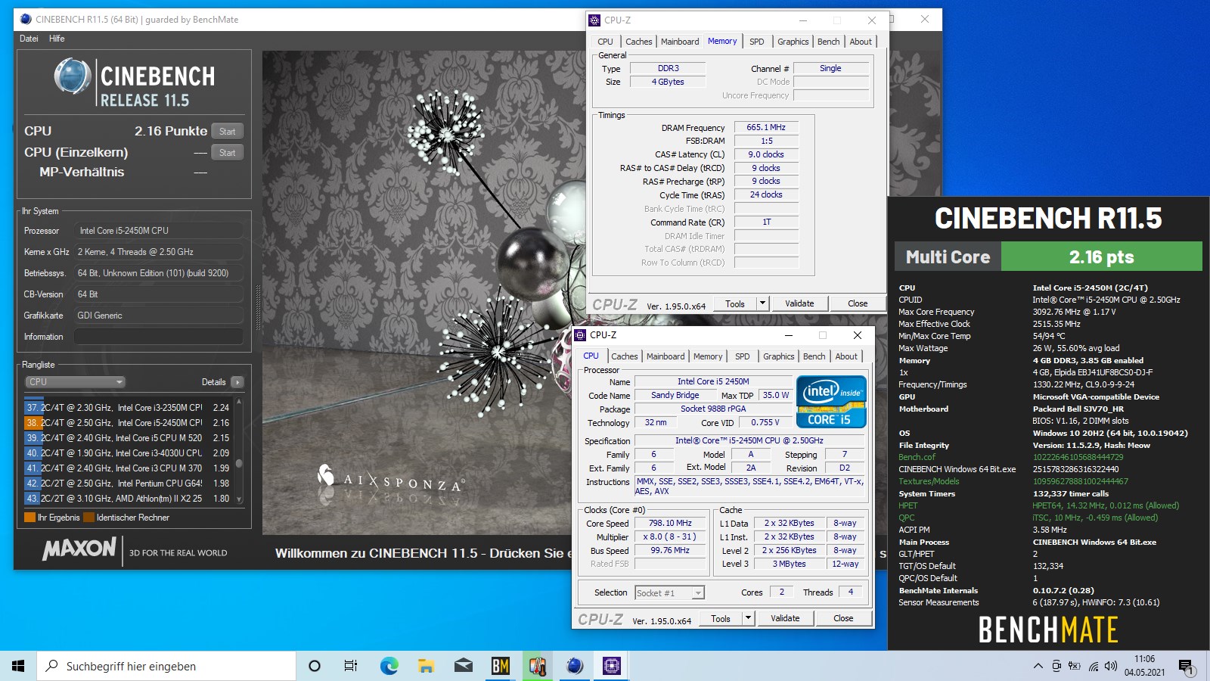The image size is (1210, 681).
Task: Select ranking row 43 AMD Athlon II X2
Action: point(127,498)
